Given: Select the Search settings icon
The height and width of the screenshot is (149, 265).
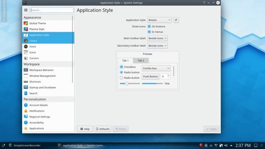Looking at the screenshot, I should tap(26, 93).
